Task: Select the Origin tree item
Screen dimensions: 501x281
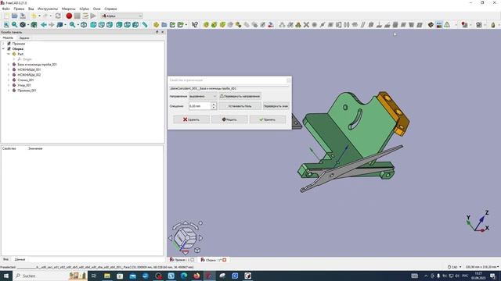Action: click(27, 59)
